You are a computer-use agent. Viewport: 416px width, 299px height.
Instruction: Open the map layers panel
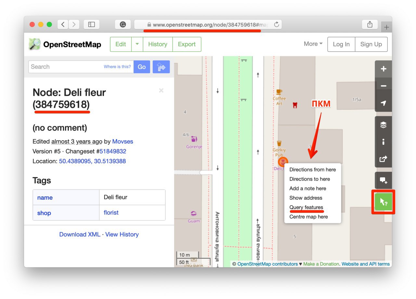pos(383,125)
